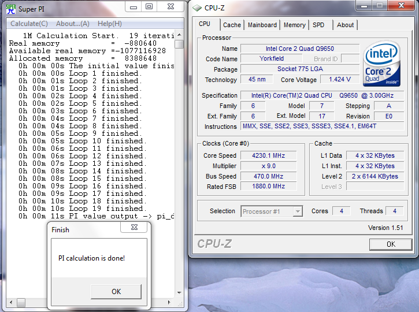Click the processor name field Intel Core 2 Quad Q9650
419x312 pixels.
300,49
